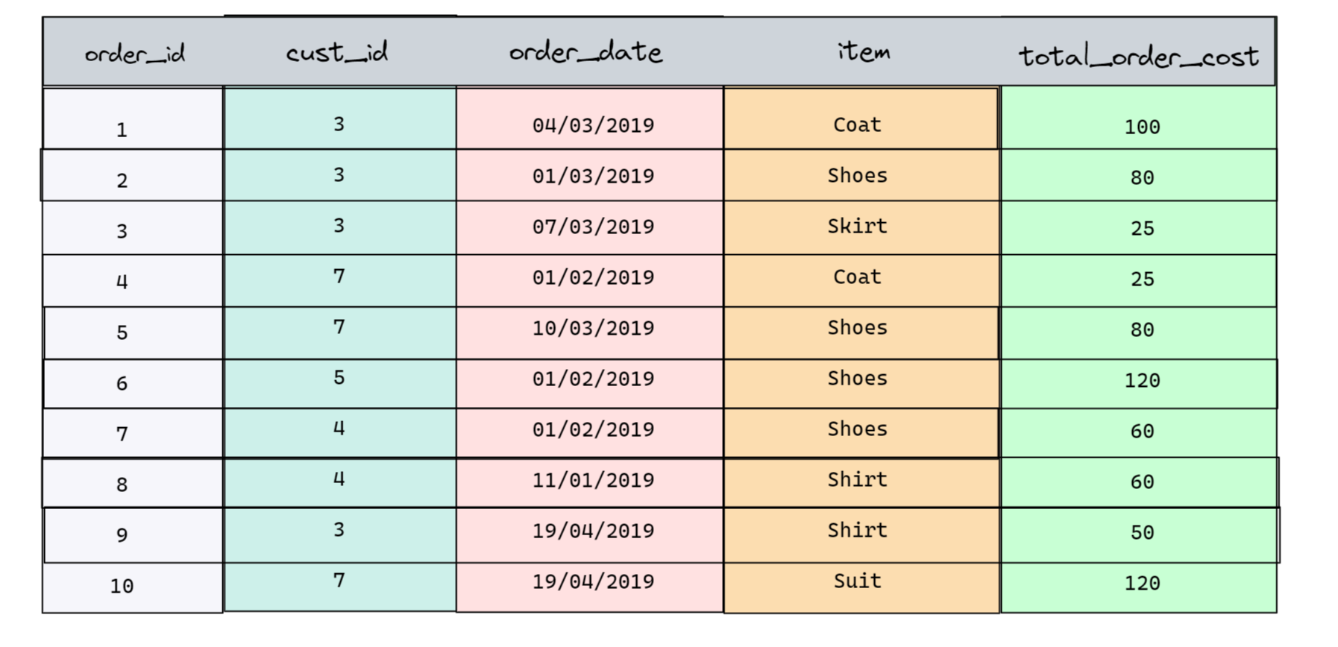Click the total cost cell showing 100
The width and height of the screenshot is (1338, 647).
click(1138, 118)
